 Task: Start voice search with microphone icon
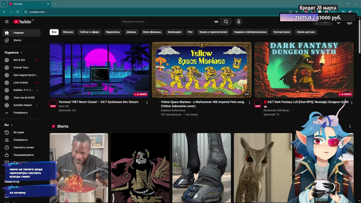239,22
